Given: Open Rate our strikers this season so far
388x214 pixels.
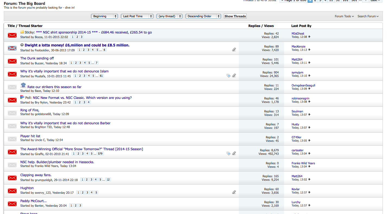Looking at the screenshot, I should pos(54,87).
